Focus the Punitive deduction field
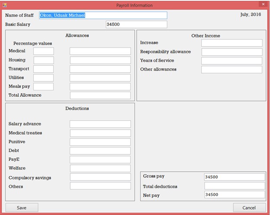The height and width of the screenshot is (215, 270). pyautogui.click(x=100, y=142)
